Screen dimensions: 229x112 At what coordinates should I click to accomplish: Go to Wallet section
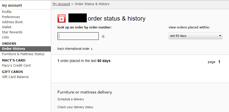coord(7,27)
